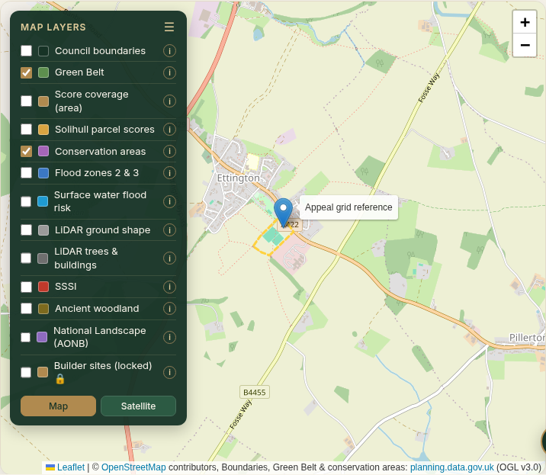Click the Surface water flood risk swatch
Screen dimensions: 546x475
(43, 201)
